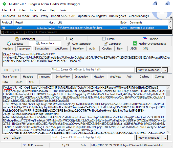Click response text scrollbar thumb

coord(168,93)
